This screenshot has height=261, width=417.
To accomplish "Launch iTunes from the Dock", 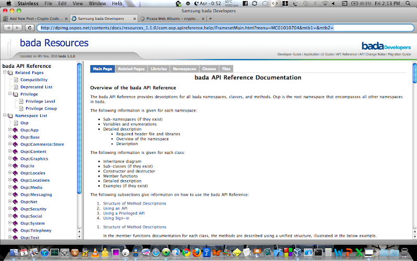I will click(44, 252).
